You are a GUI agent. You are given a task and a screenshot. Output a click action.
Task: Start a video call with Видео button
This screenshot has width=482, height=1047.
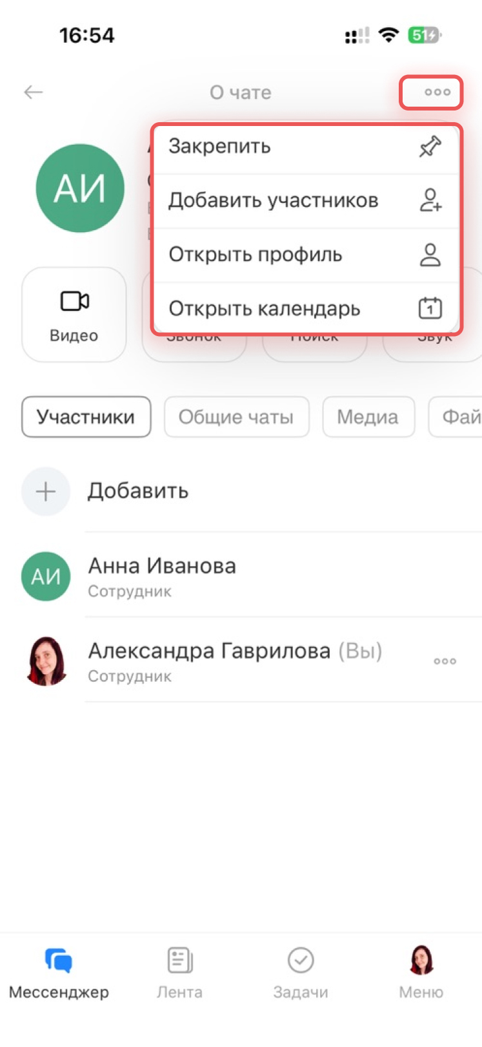74,315
